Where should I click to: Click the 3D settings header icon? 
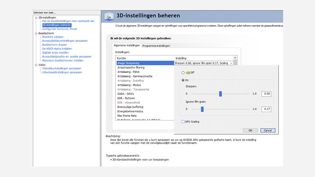(108, 16)
